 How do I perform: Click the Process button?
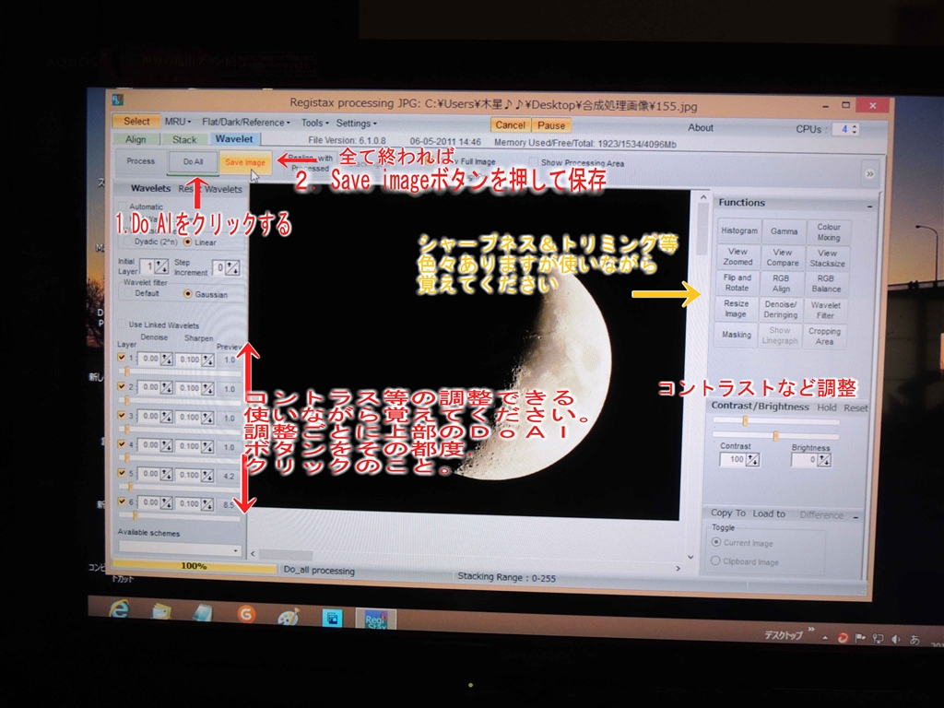click(x=141, y=160)
